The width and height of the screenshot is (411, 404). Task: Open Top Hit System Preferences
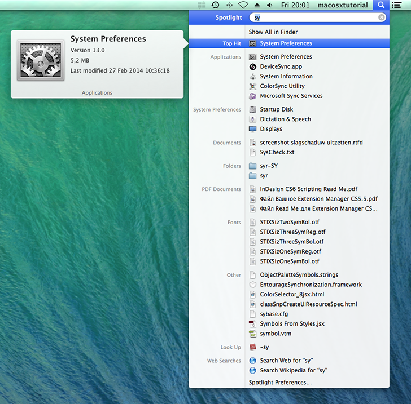point(289,43)
